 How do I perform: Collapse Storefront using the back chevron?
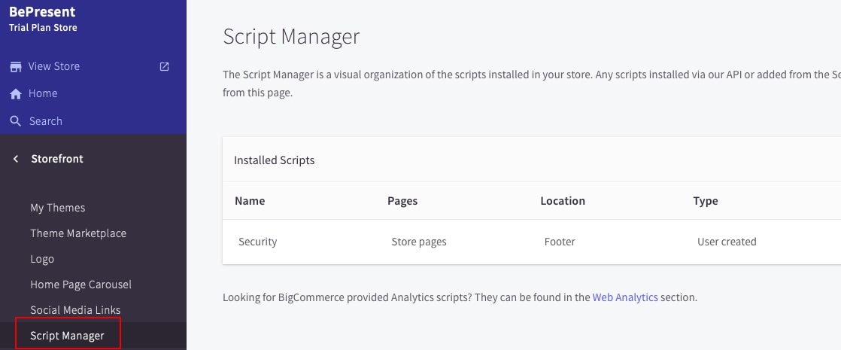click(x=16, y=159)
